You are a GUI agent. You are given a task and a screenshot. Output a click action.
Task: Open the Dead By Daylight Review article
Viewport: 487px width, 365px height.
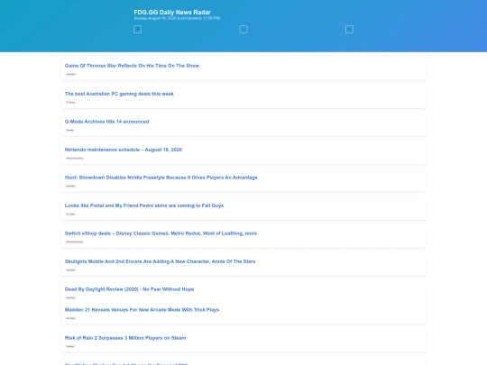pyautogui.click(x=129, y=289)
